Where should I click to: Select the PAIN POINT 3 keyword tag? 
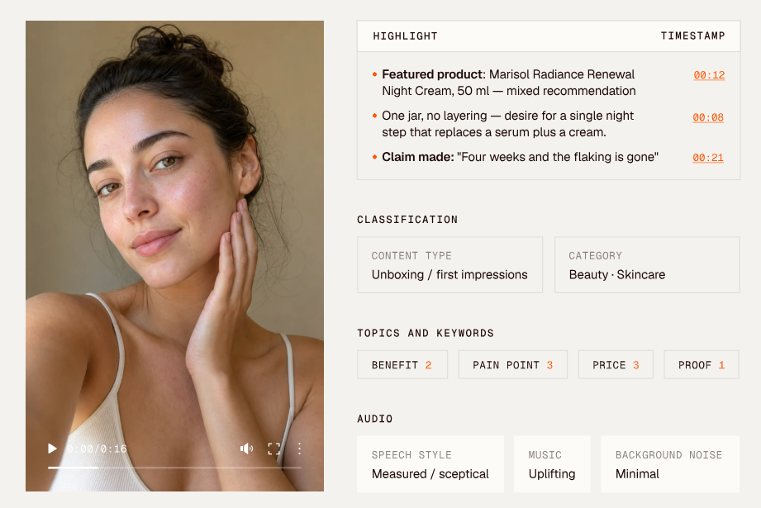(x=513, y=365)
